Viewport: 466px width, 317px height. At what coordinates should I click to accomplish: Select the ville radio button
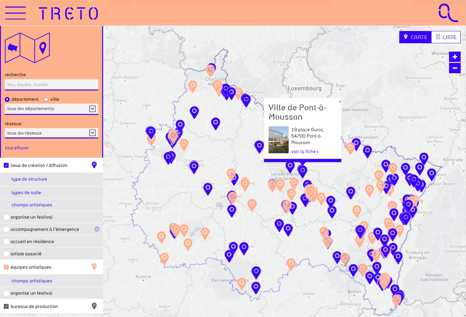point(46,99)
